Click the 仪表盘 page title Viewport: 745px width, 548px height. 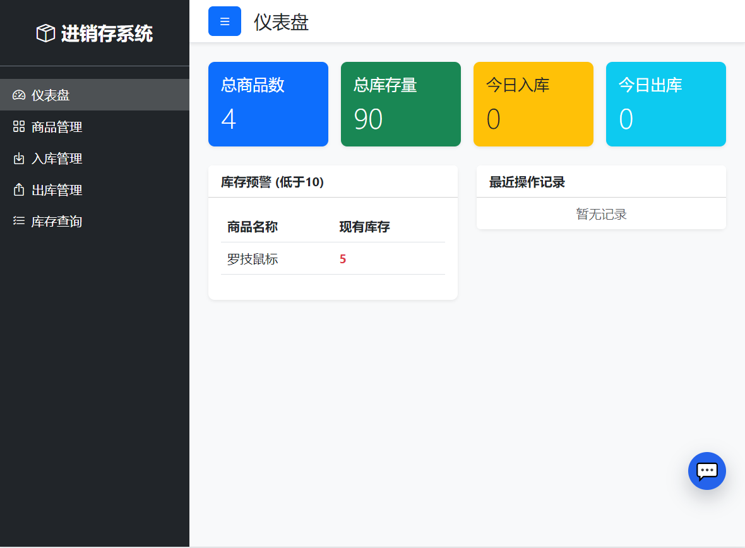coord(280,22)
